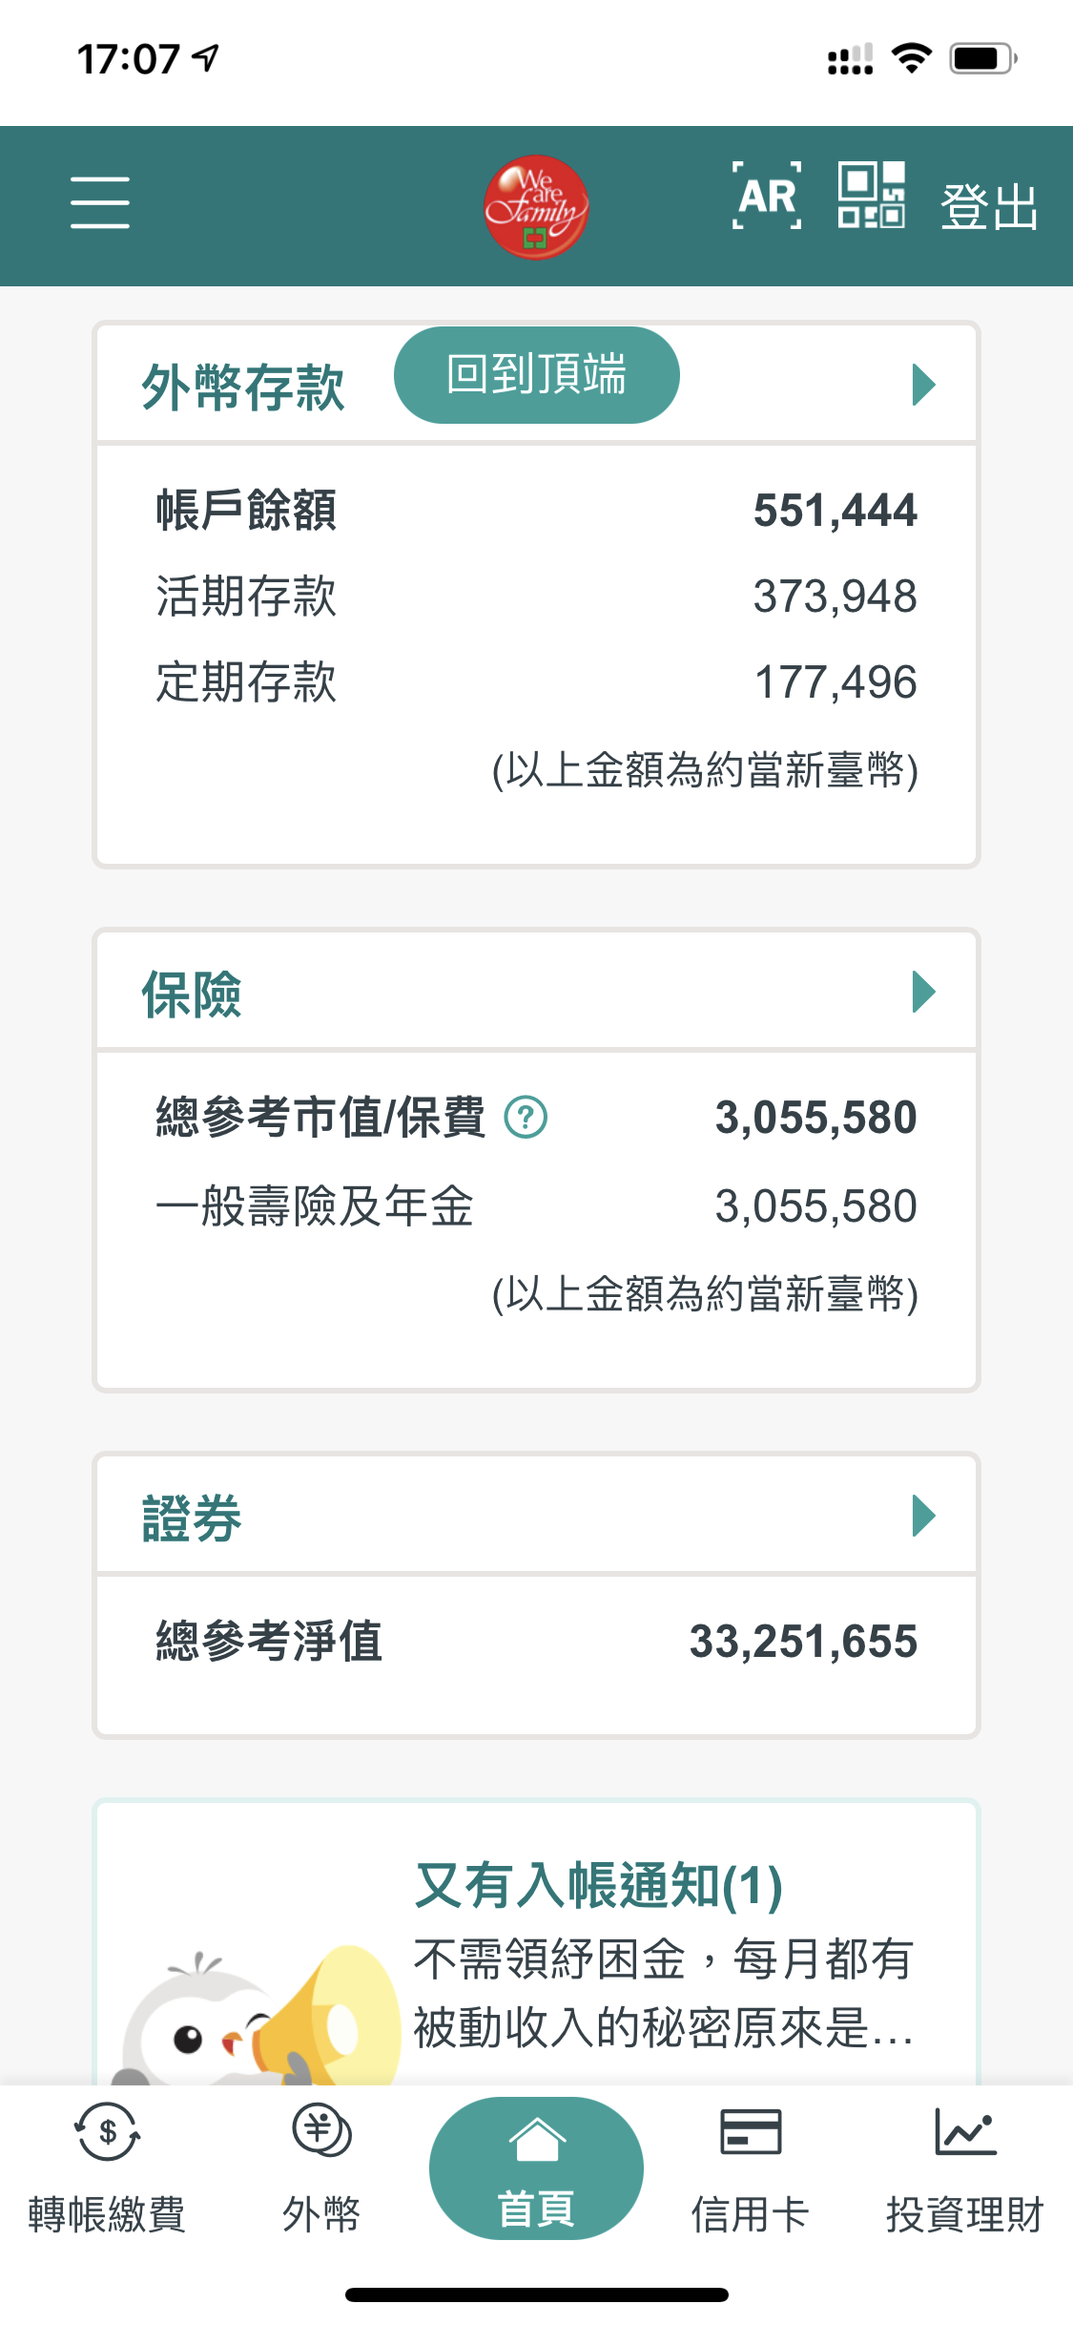Tap the penguin megaphone mascot image
The image size is (1073, 2325).
pyautogui.click(x=258, y=2014)
